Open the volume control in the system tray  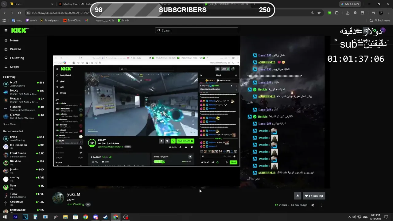click(x=354, y=217)
